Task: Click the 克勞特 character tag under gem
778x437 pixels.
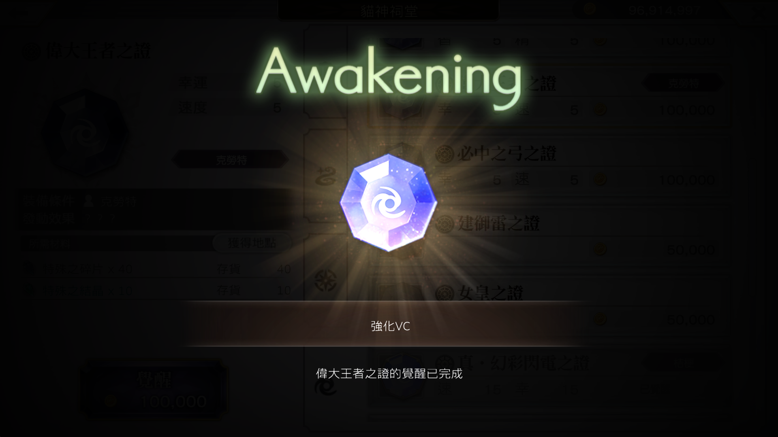Action: pos(231,160)
